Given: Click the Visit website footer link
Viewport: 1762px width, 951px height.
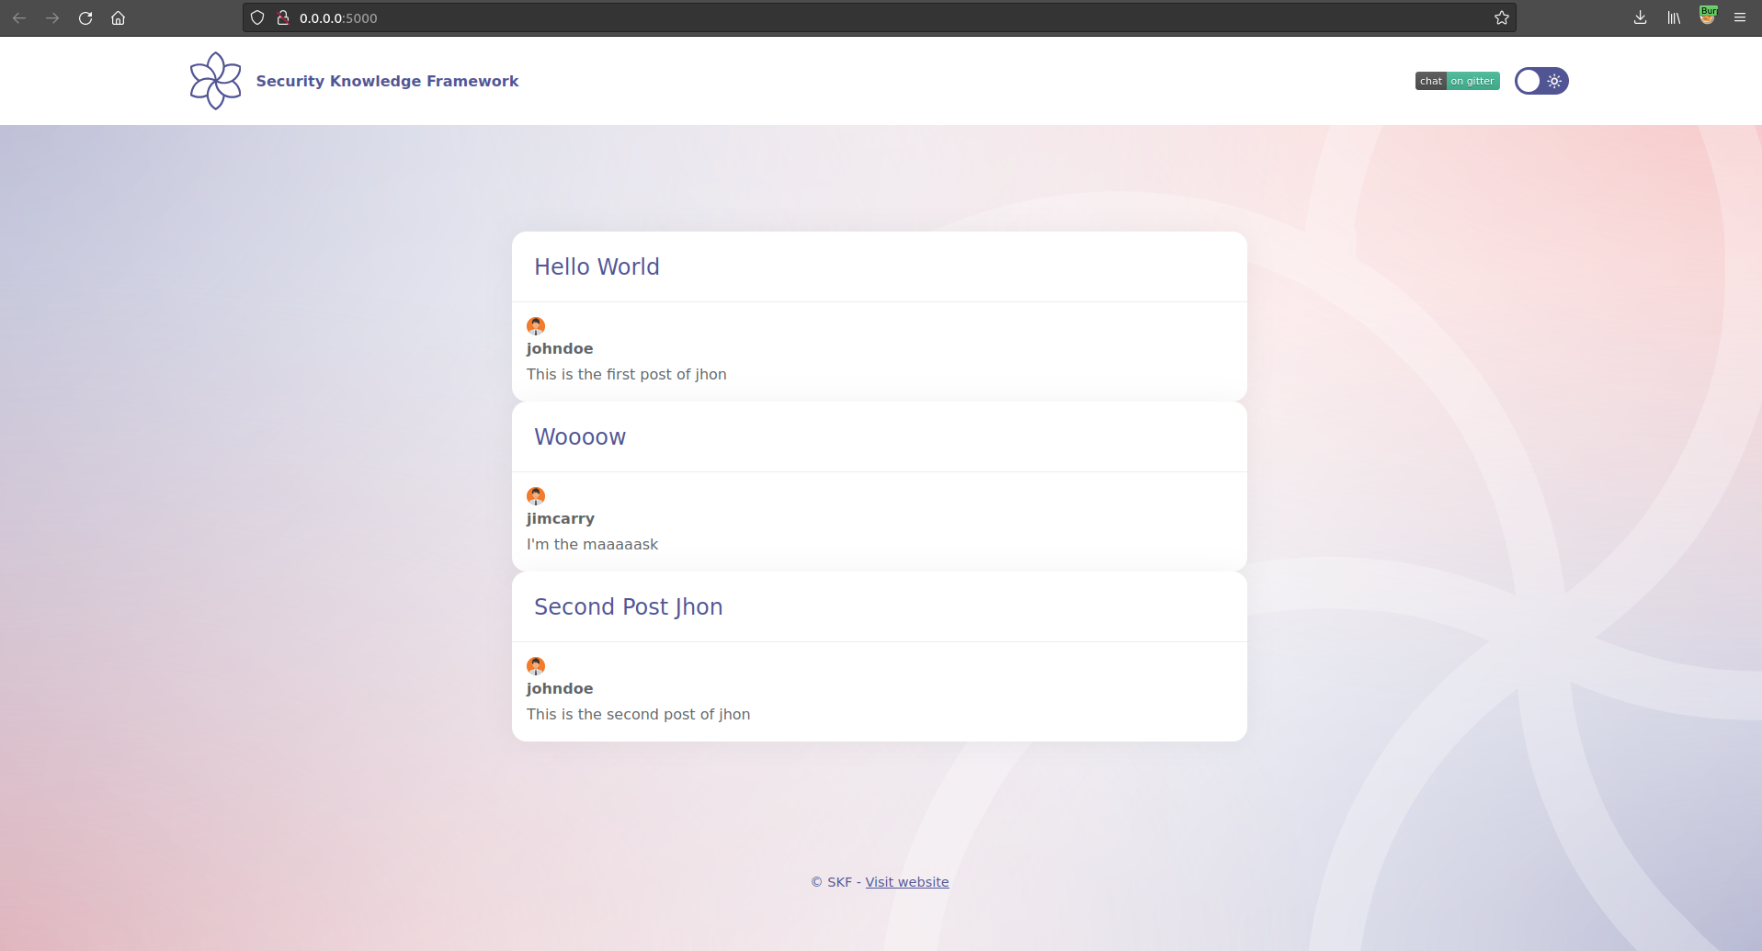Looking at the screenshot, I should click(x=906, y=882).
